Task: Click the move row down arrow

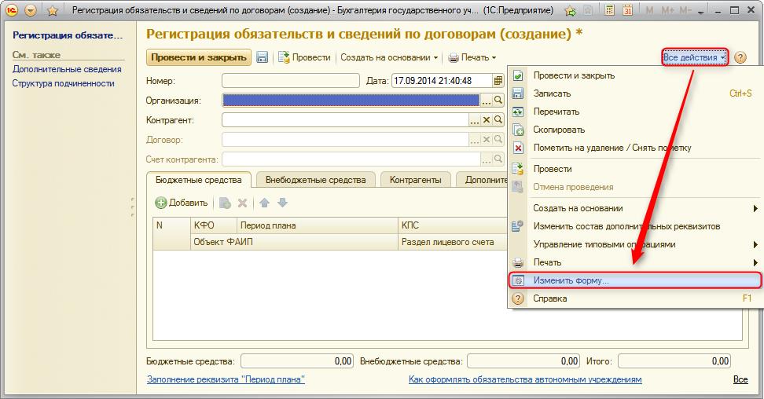Action: click(x=283, y=203)
